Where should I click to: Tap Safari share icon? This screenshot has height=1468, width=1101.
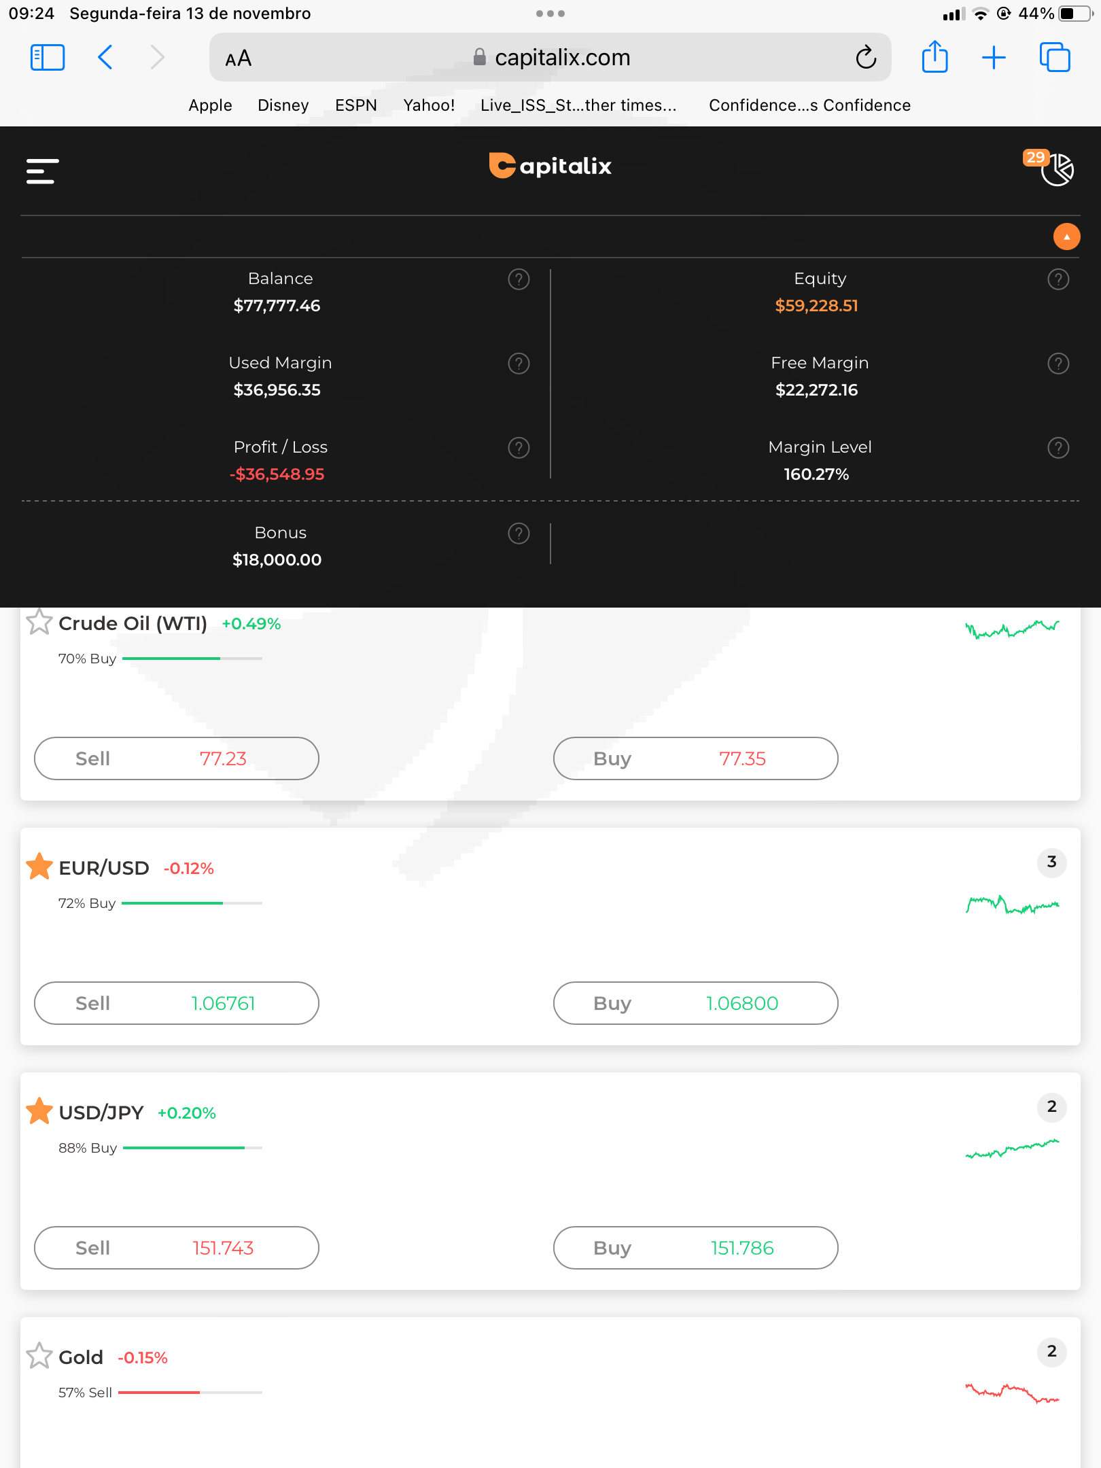(x=935, y=57)
